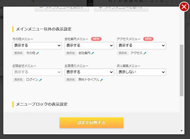Image resolution: width=190 pixels, height=139 pixels.
Task: Click the メニューブロックの表示設定 heading
Action: coord(42,104)
